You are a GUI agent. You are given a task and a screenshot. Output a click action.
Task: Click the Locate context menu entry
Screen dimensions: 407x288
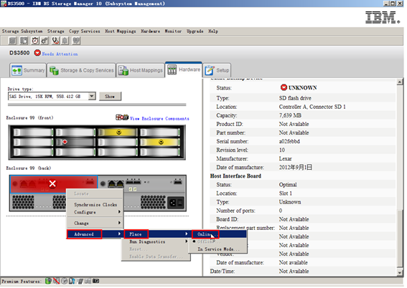coord(95,193)
